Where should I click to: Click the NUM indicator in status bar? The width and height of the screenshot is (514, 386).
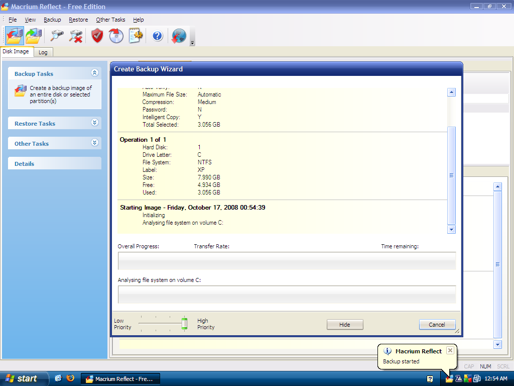click(485, 366)
